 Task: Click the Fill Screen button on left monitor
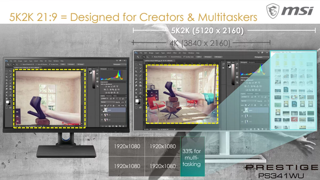[x=81, y=64]
